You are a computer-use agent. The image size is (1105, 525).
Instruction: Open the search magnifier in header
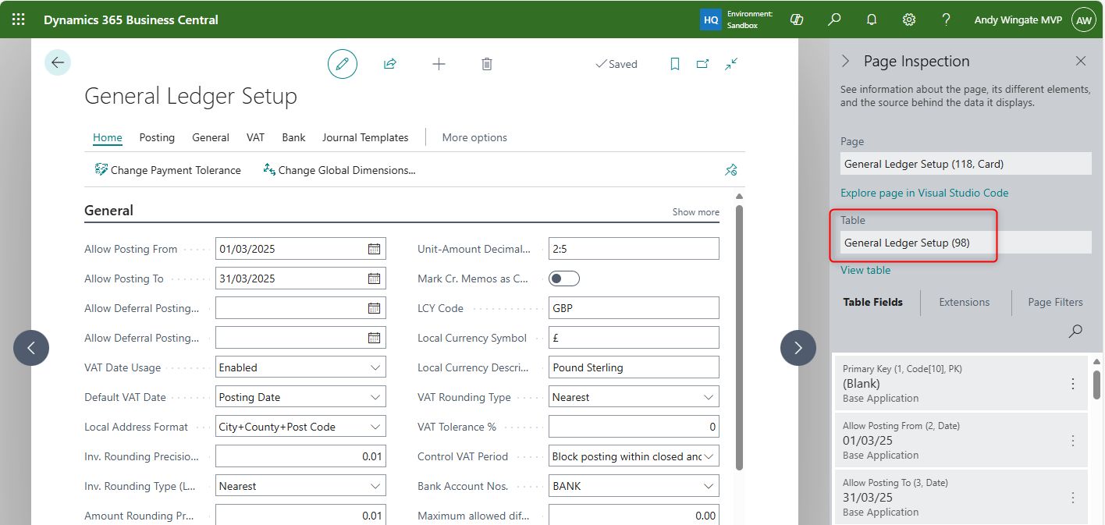[x=834, y=20]
